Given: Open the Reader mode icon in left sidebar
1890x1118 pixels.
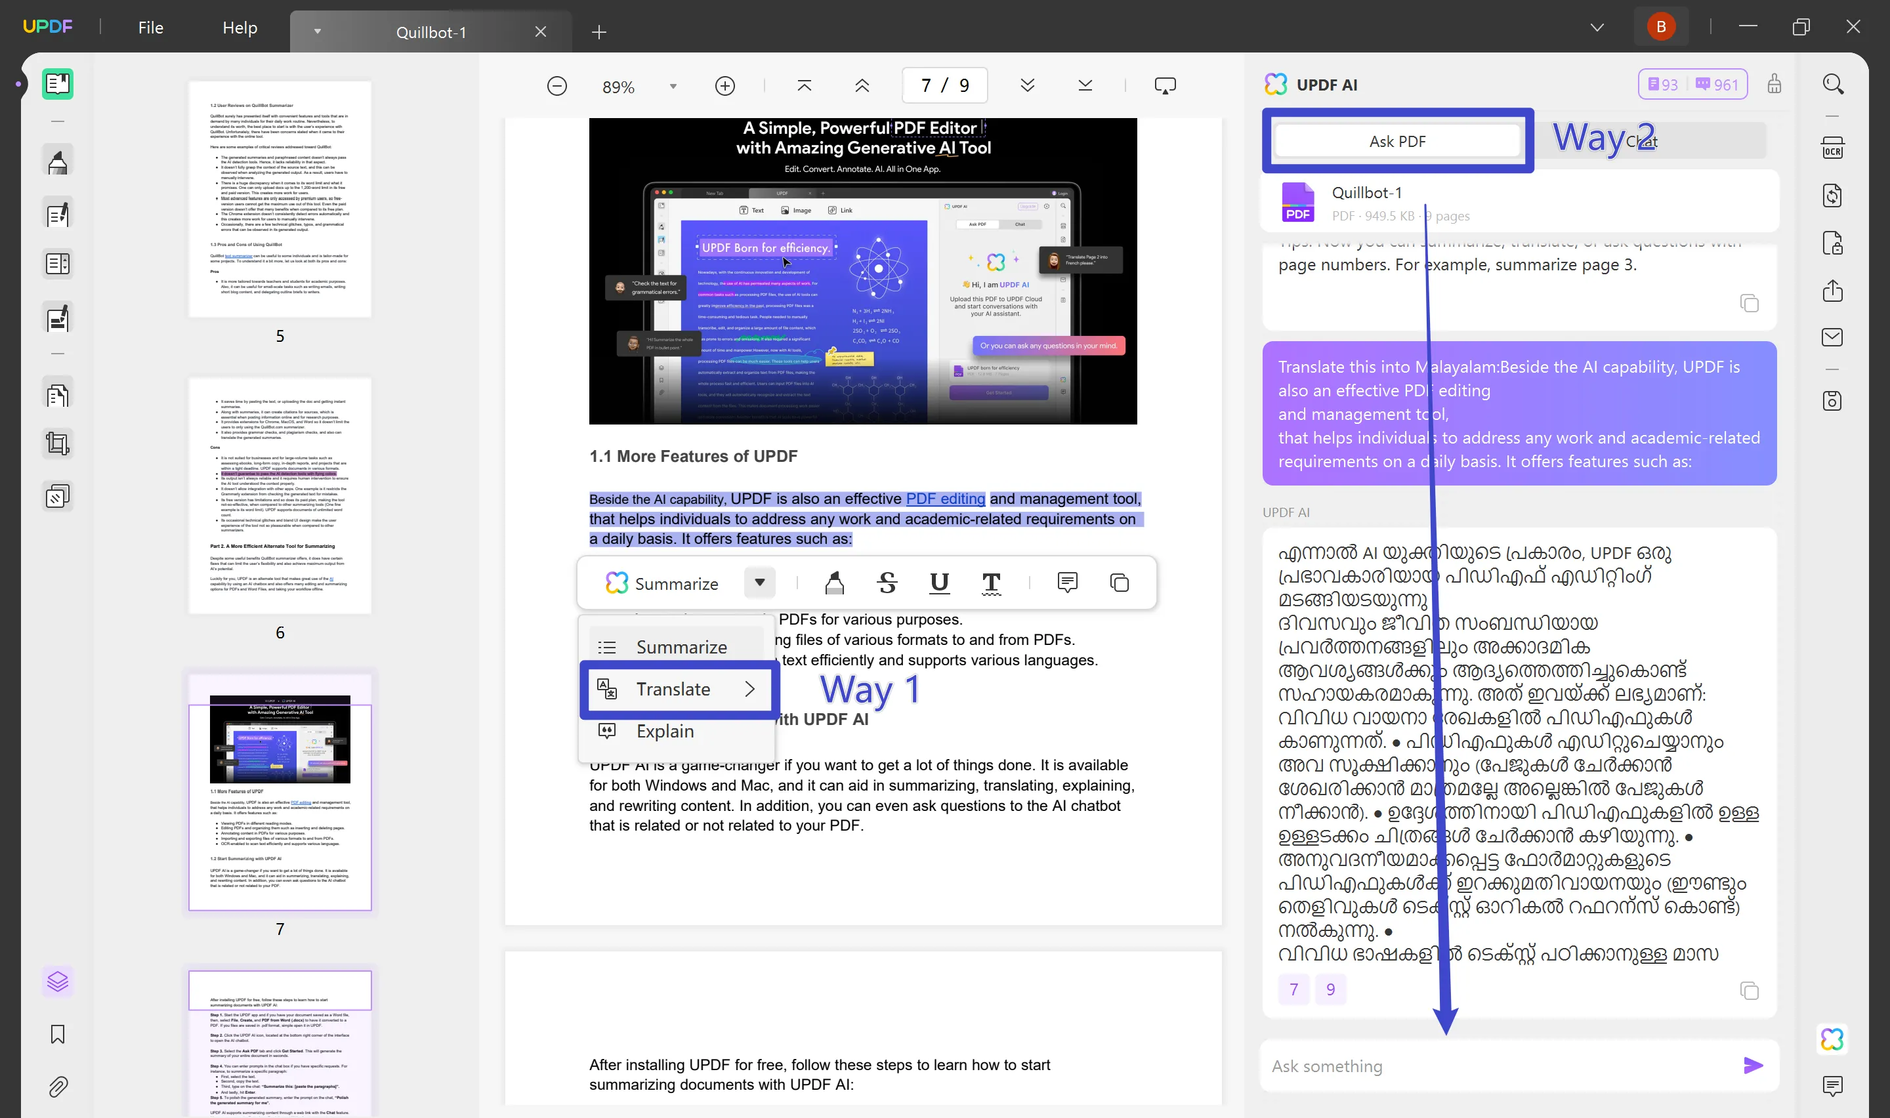Looking at the screenshot, I should click(x=58, y=83).
